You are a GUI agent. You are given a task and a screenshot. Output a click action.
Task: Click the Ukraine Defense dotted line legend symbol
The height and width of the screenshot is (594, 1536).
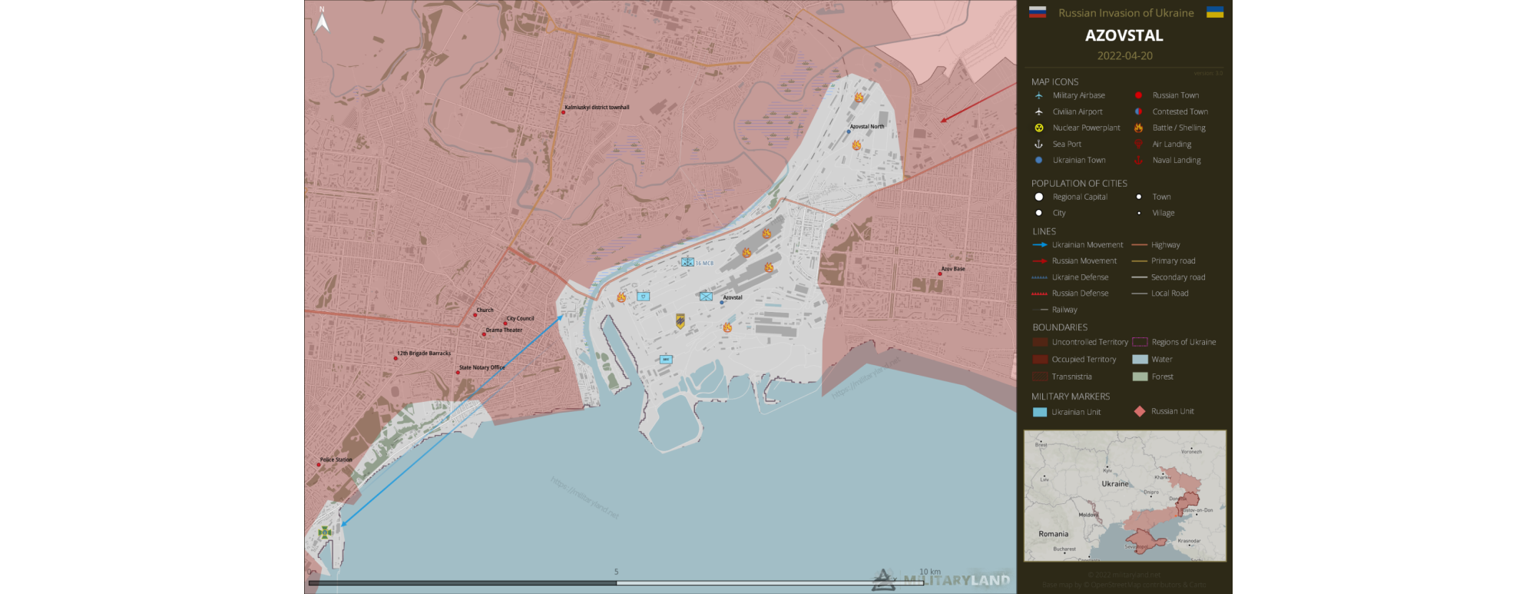(x=1040, y=277)
